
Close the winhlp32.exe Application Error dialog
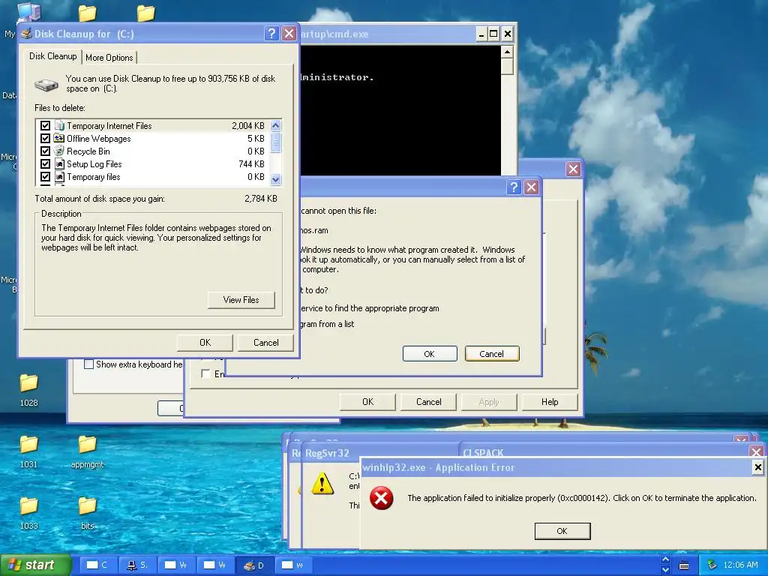point(757,467)
